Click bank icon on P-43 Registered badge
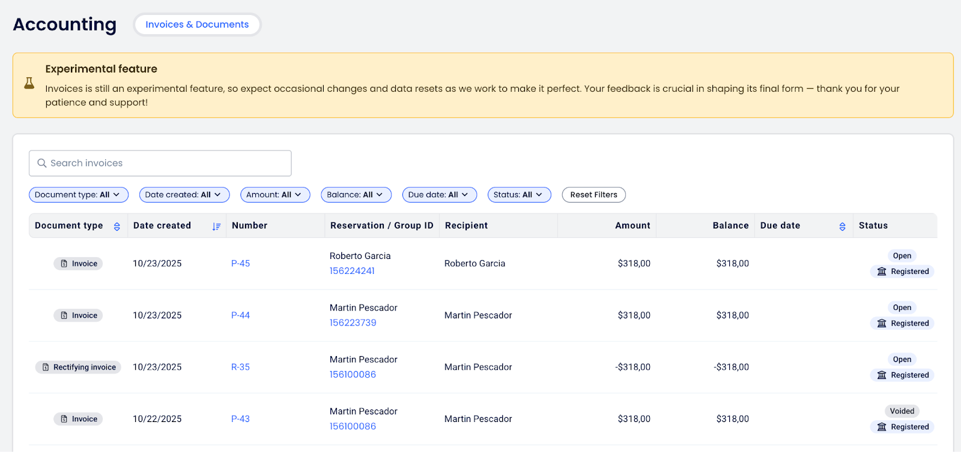The image size is (961, 452). click(882, 427)
